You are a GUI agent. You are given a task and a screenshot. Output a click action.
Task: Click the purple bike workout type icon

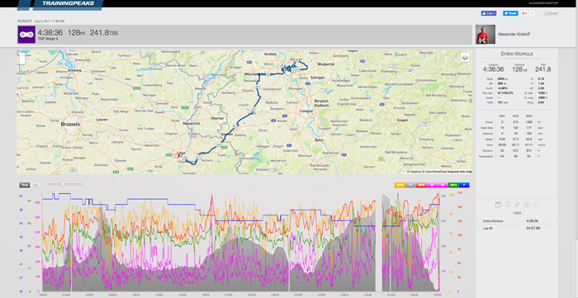click(x=26, y=34)
